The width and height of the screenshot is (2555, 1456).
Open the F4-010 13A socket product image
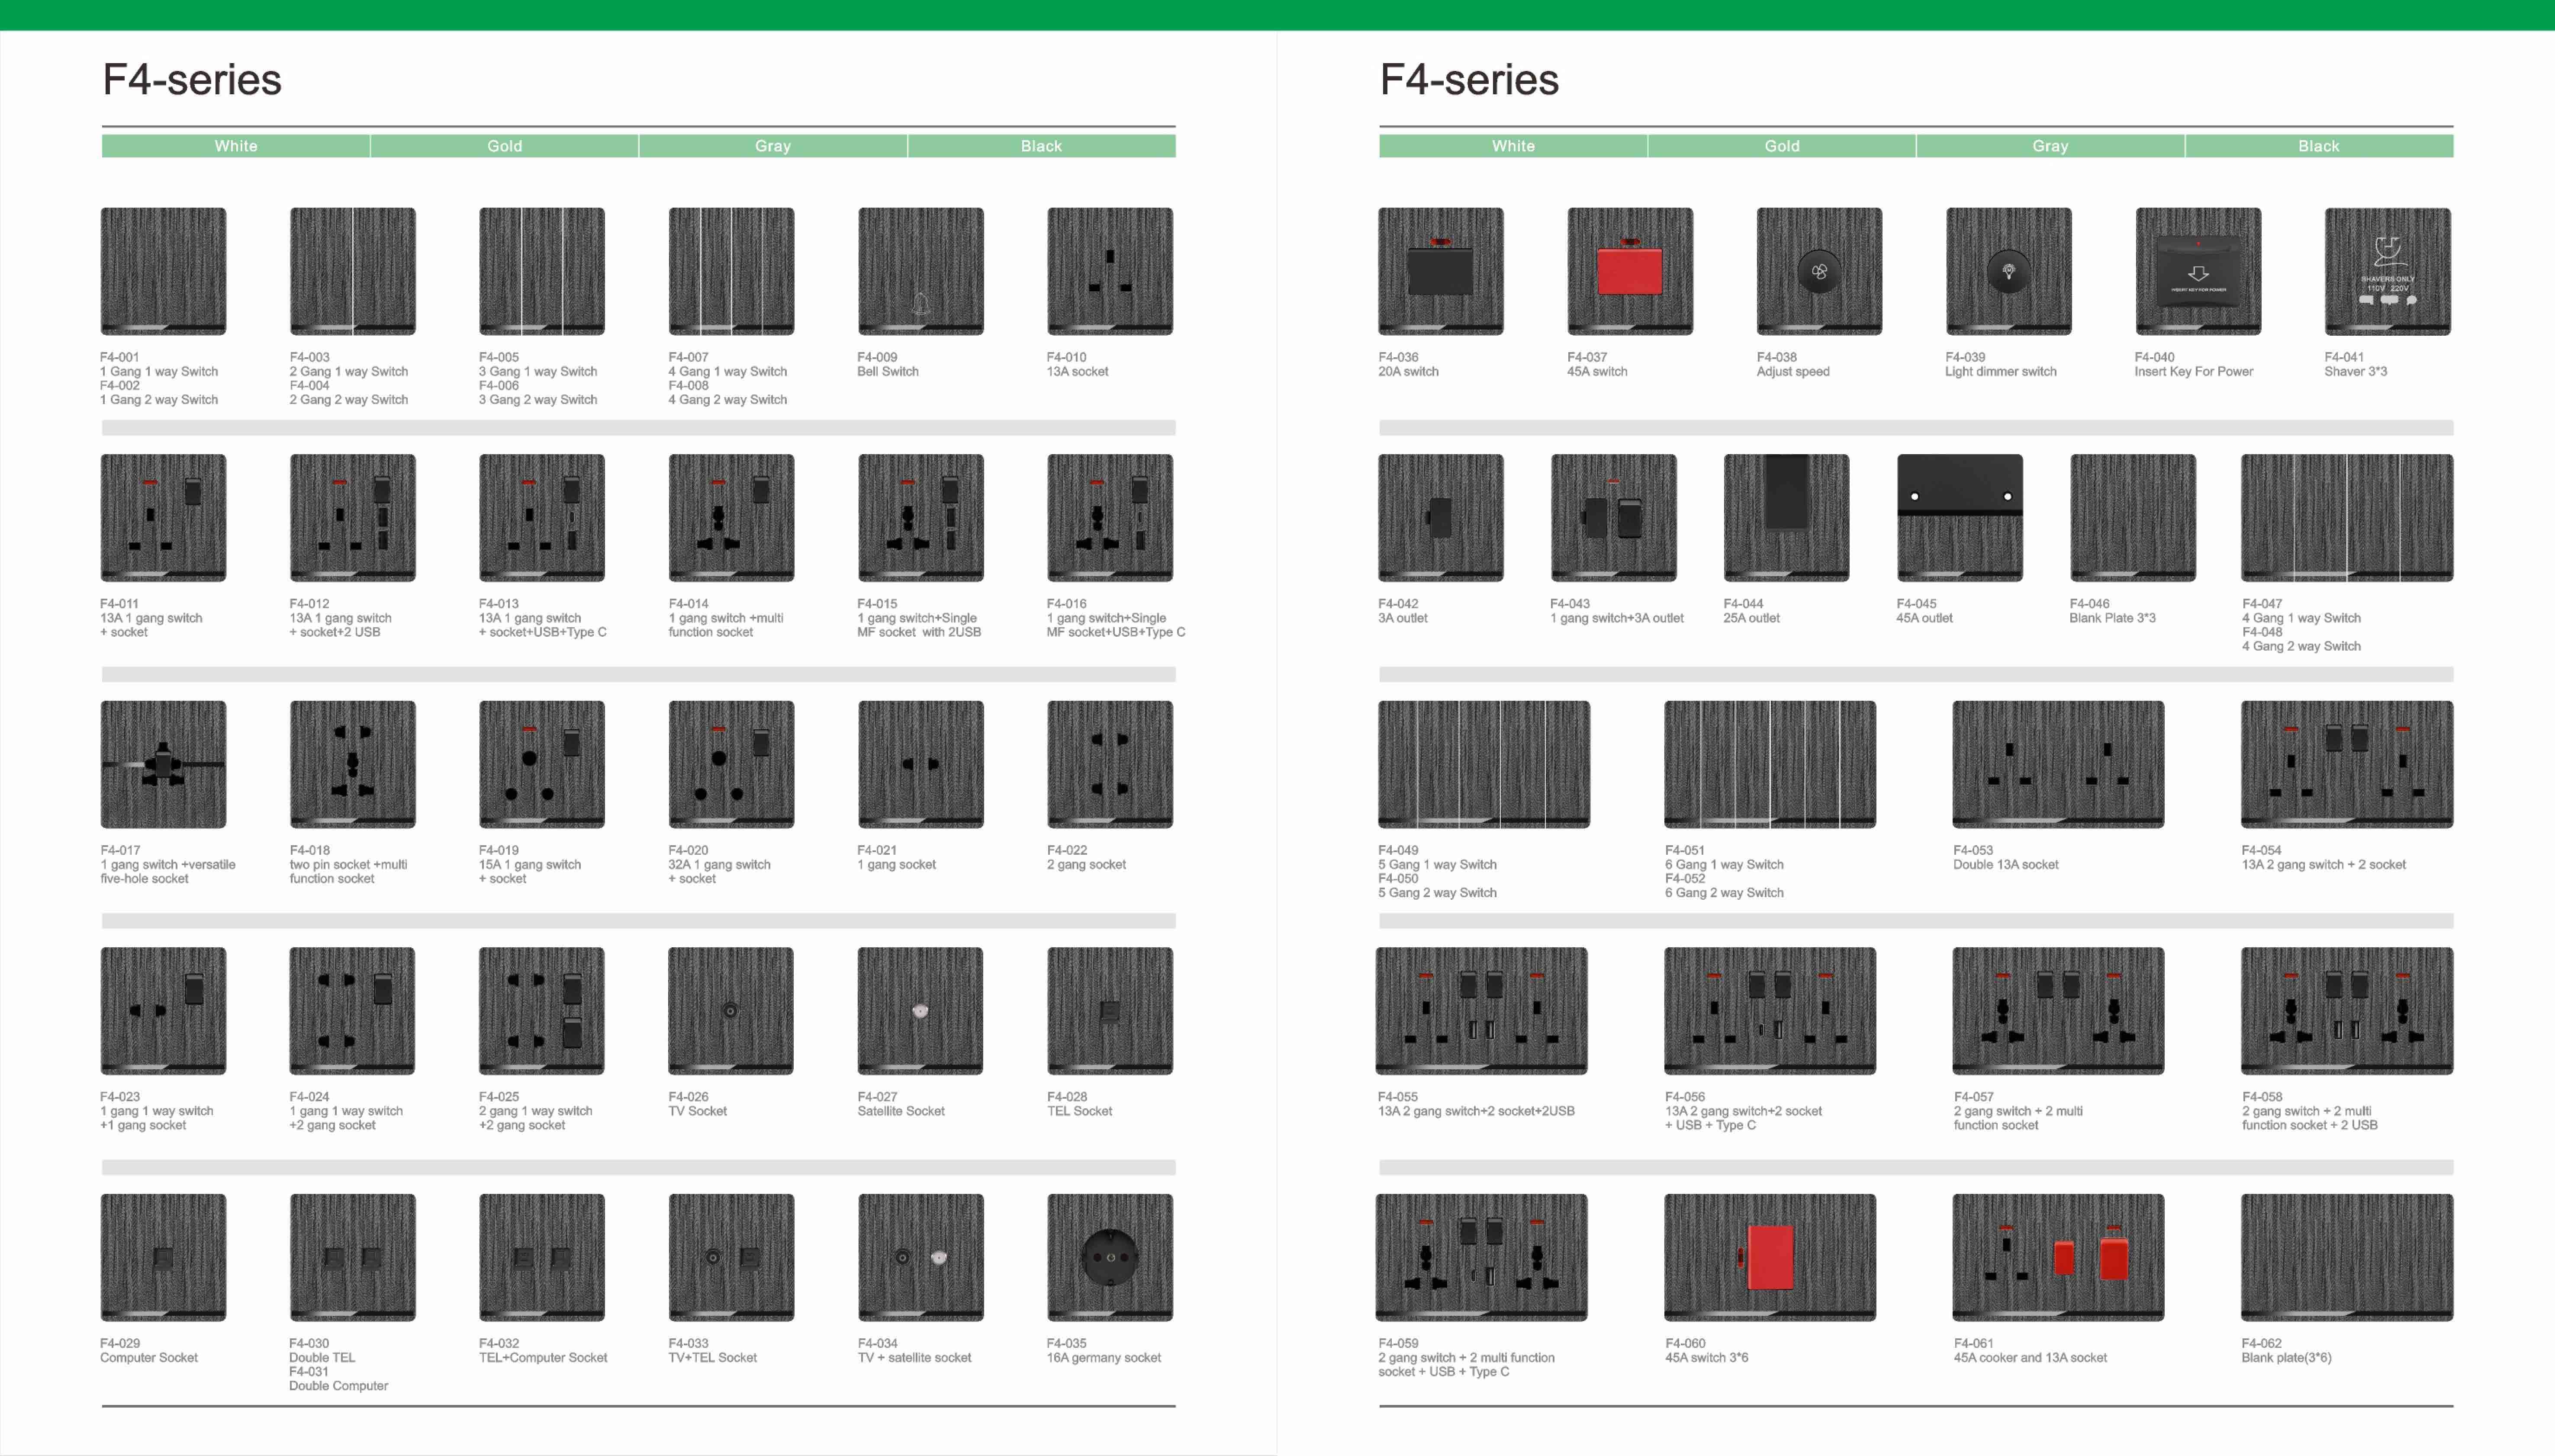coord(1110,271)
